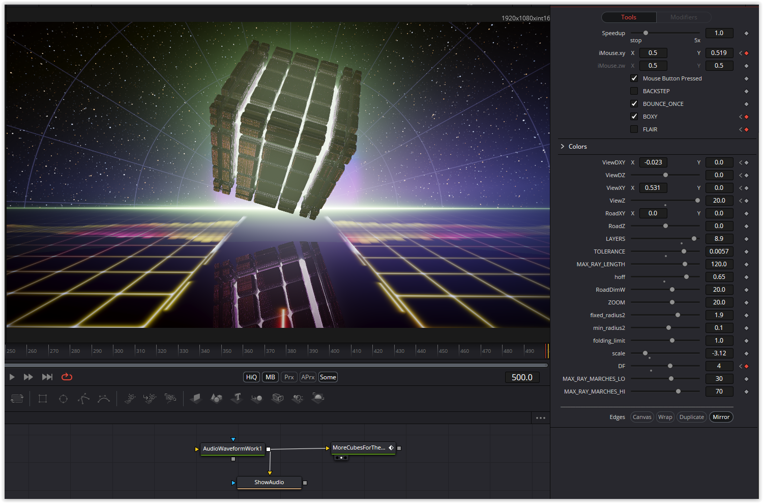
Task: Add a Shape 3D node from toolbar
Action: click(216, 398)
